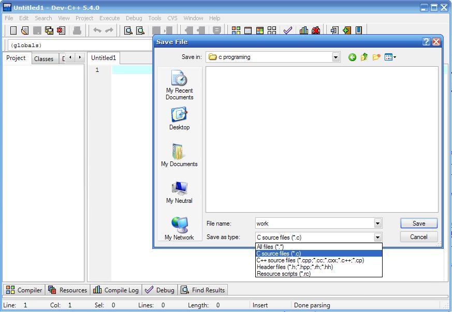Click the Compile & Run toolbar icon
This screenshot has width=452, height=312.
point(260,30)
